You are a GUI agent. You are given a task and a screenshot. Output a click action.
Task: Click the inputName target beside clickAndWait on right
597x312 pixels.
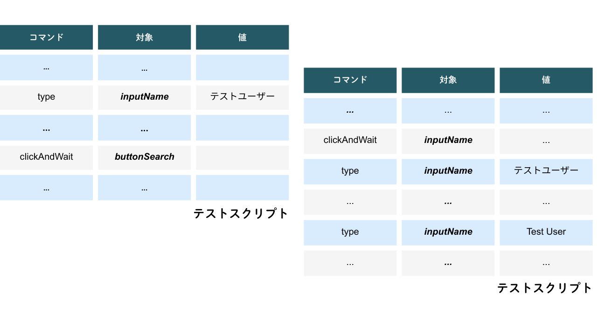[448, 141]
